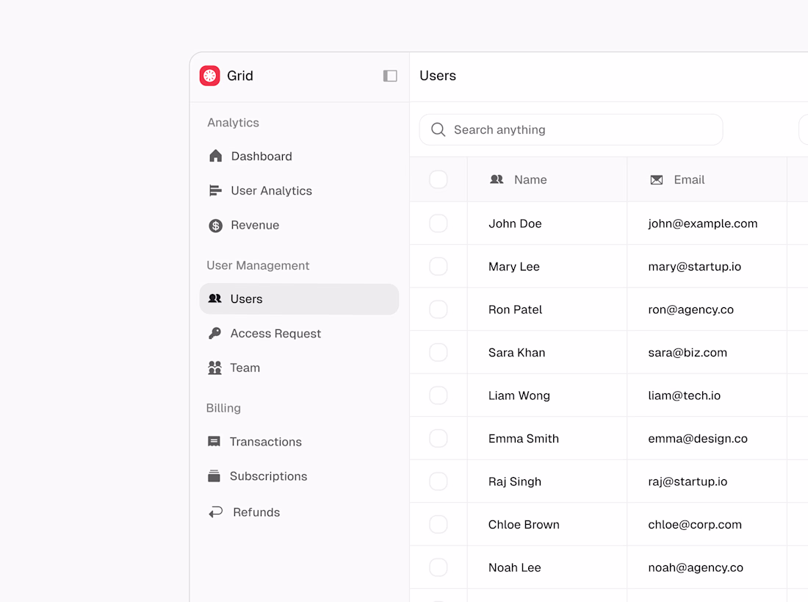Select the Mary Lee row checkbox
Viewport: 808px width, 602px height.
439,267
